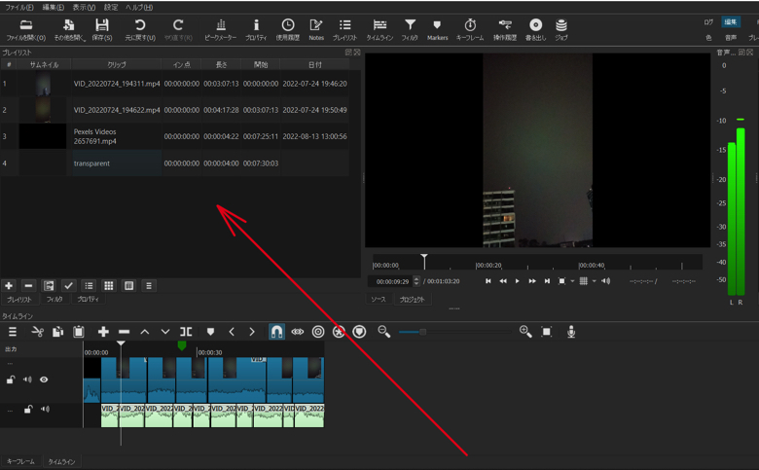Screen dimensions: 759x470
Task: Create a marker via timeline marker icon
Action: pos(210,332)
